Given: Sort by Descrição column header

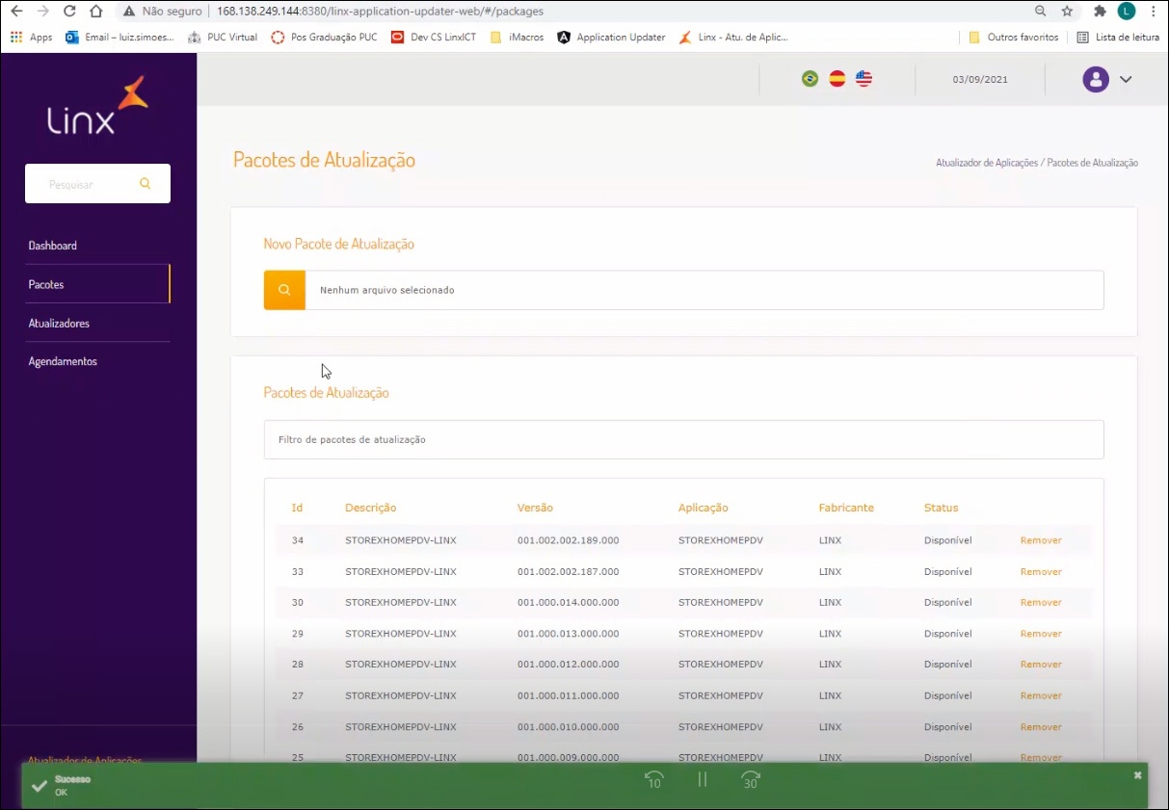Looking at the screenshot, I should (x=371, y=508).
